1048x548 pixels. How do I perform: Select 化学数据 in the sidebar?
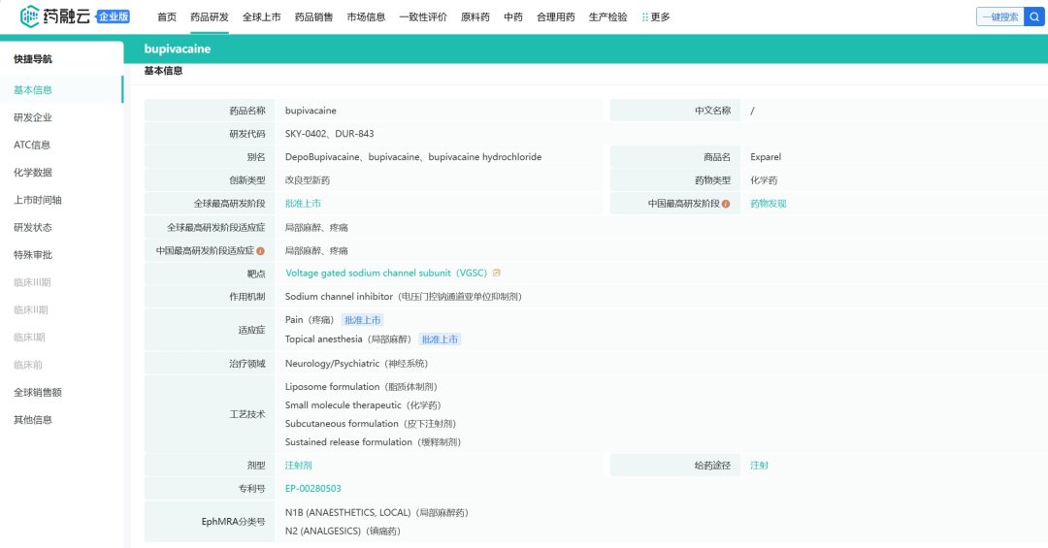33,173
